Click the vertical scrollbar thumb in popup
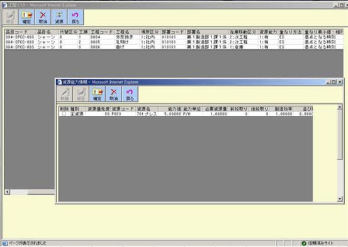 pos(340,134)
